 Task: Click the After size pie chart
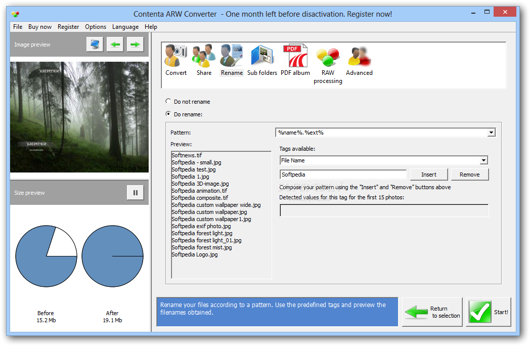pyautogui.click(x=112, y=256)
